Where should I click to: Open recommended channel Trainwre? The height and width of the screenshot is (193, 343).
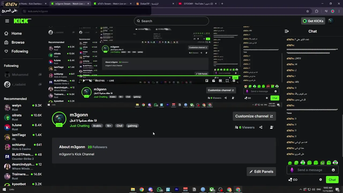click(x=23, y=176)
